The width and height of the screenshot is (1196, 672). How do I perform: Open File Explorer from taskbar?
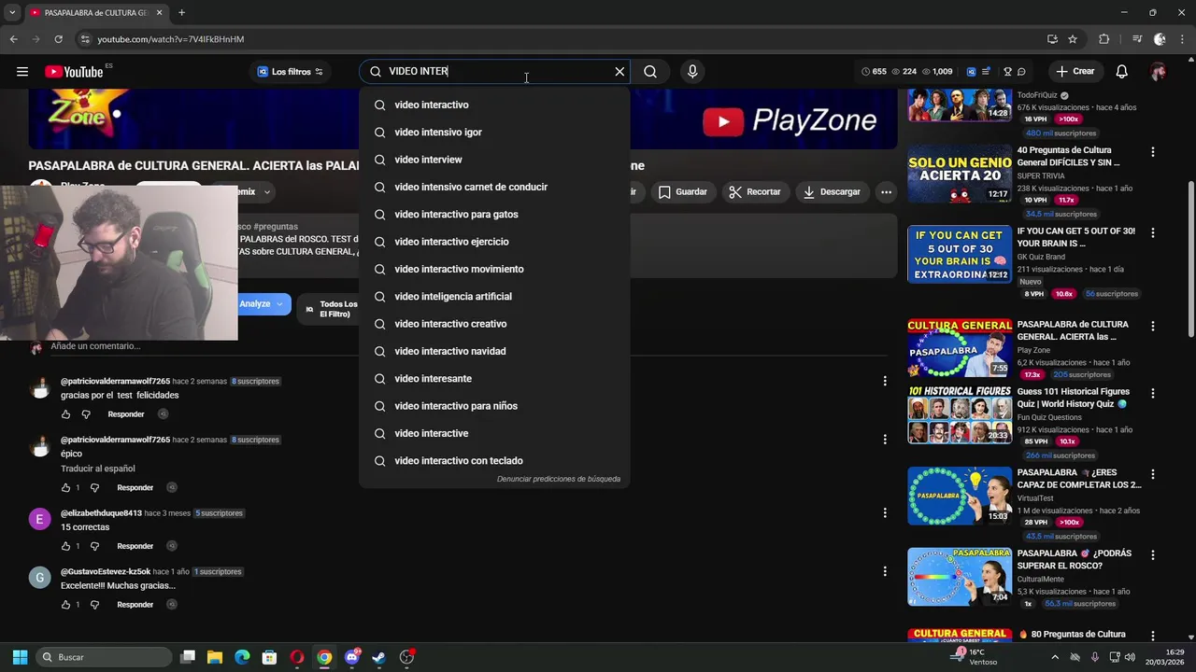[215, 657]
